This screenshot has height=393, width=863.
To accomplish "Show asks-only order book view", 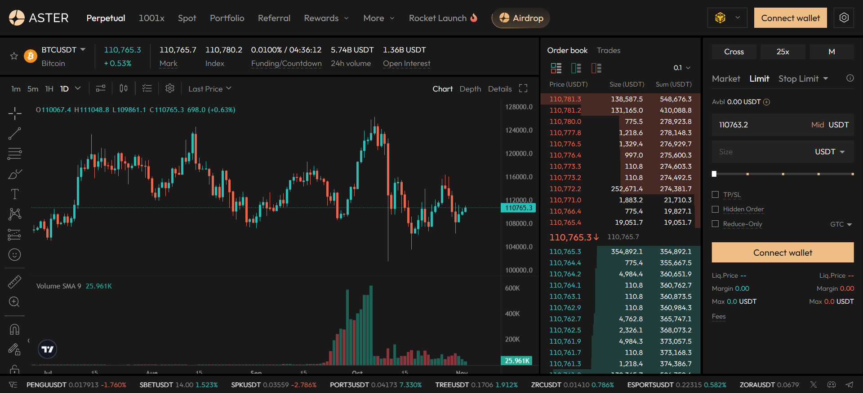I will click(596, 68).
